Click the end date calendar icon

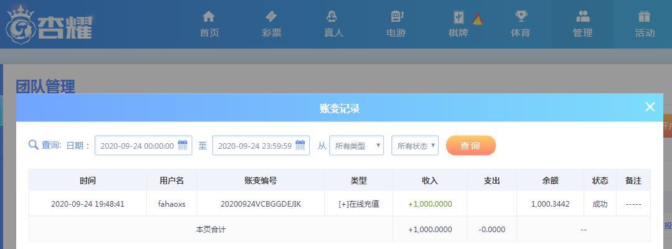(x=300, y=145)
